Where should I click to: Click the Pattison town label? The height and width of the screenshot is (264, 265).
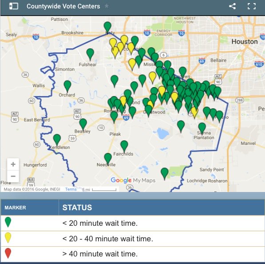[59, 19]
